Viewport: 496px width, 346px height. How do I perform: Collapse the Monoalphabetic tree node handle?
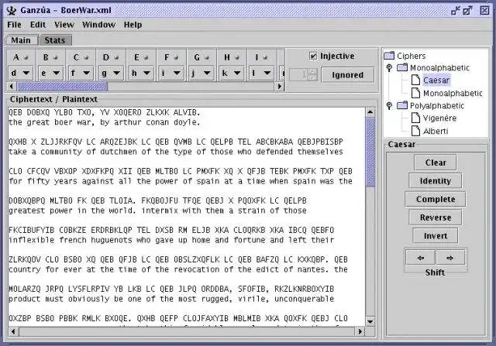click(389, 67)
